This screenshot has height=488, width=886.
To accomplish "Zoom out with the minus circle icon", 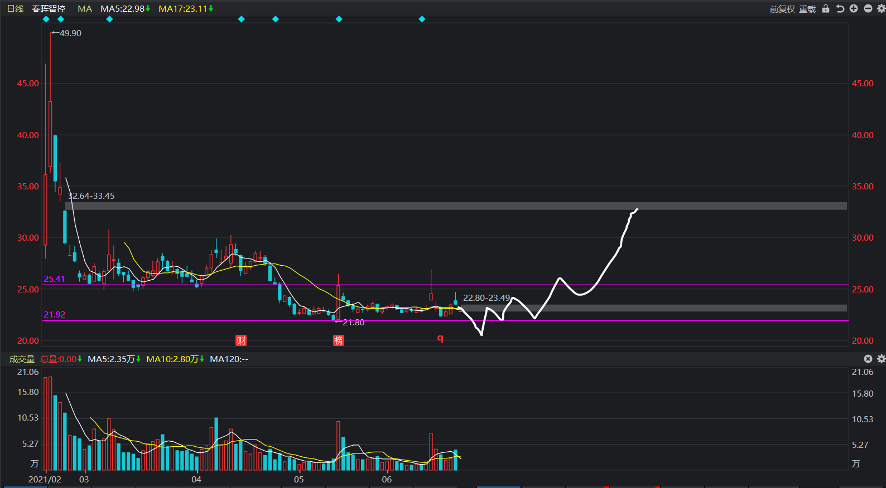I will [868, 8].
